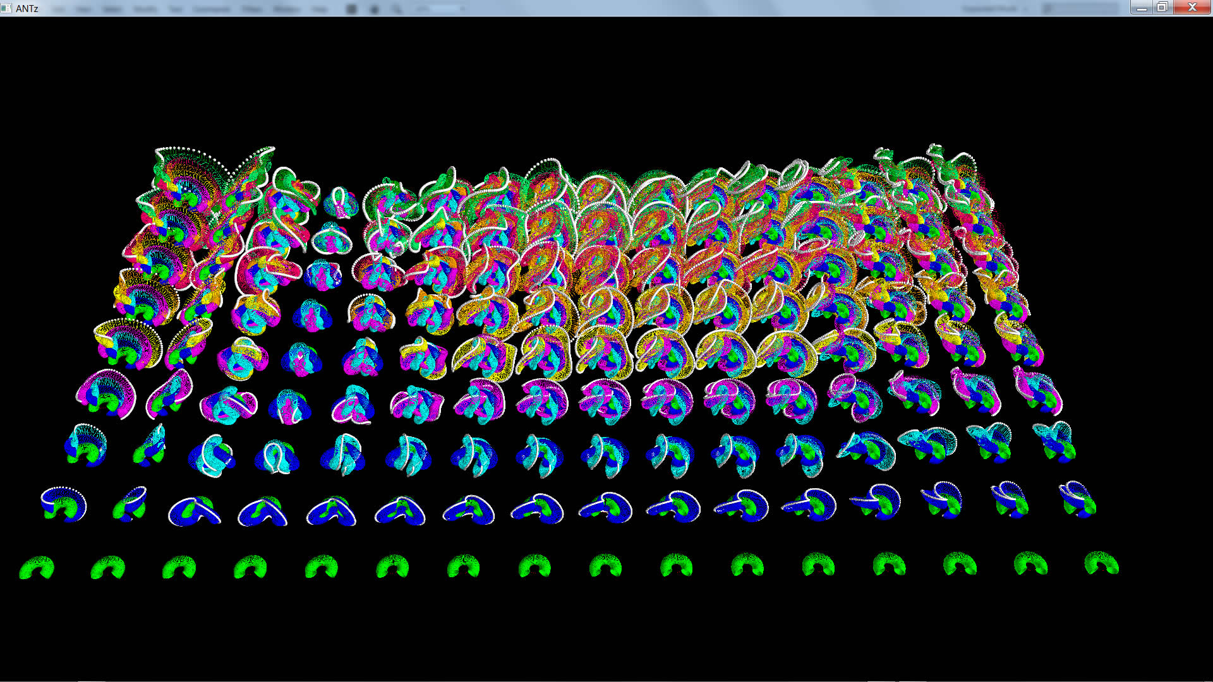Minimize the ANTz window
Viewport: 1213px width, 682px height.
pos(1142,8)
